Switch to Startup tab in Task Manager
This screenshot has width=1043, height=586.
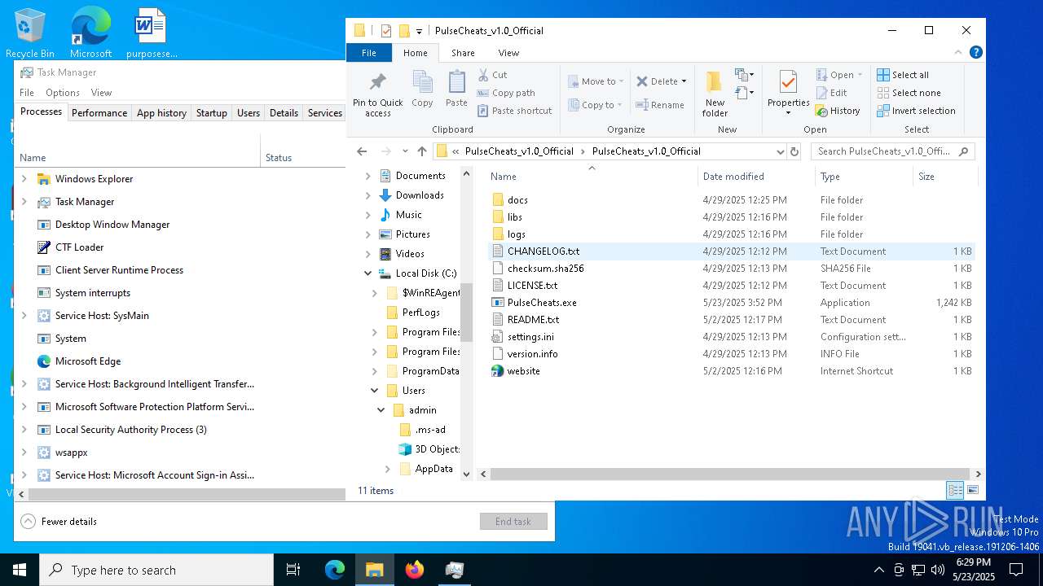click(x=211, y=113)
